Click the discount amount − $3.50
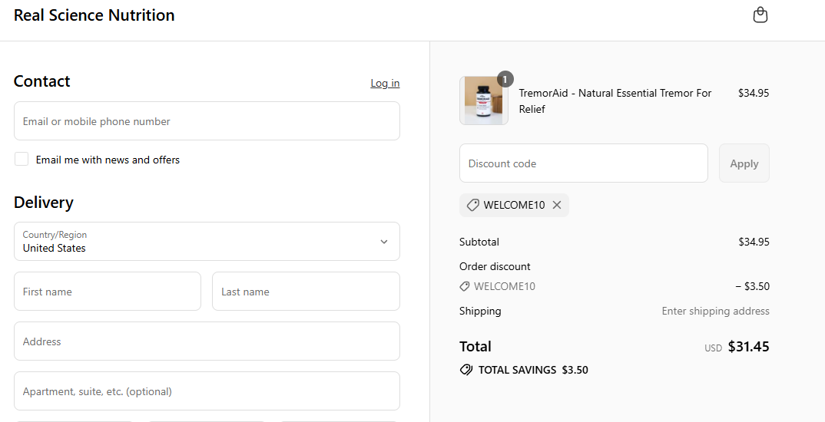 coord(752,286)
